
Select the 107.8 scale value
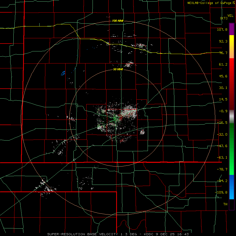click(222, 29)
